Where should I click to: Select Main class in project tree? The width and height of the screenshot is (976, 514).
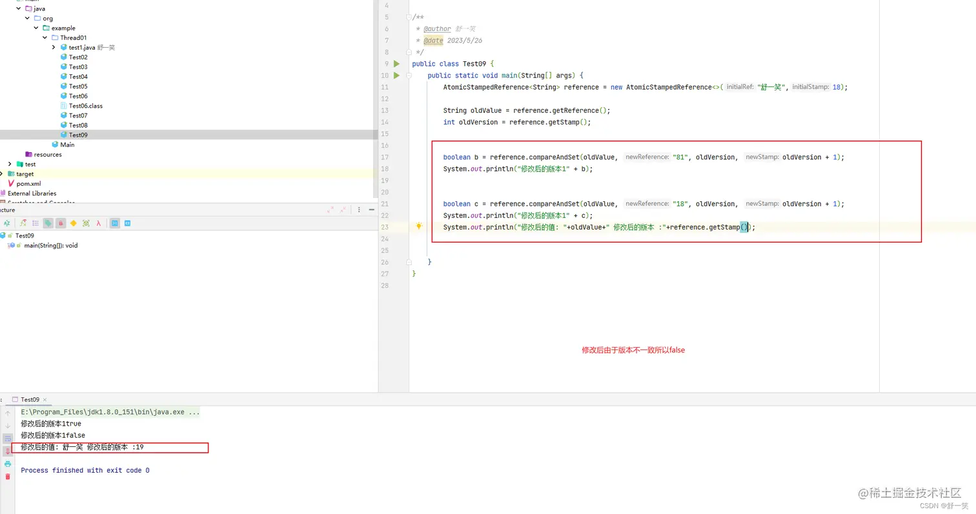click(x=67, y=144)
